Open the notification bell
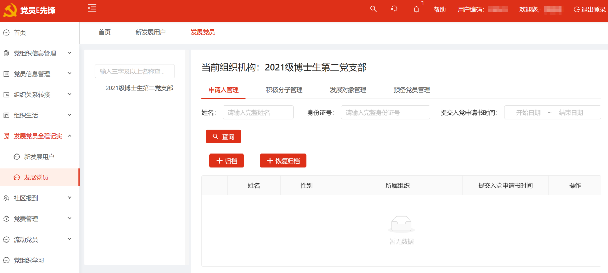The image size is (608, 273). 416,9
